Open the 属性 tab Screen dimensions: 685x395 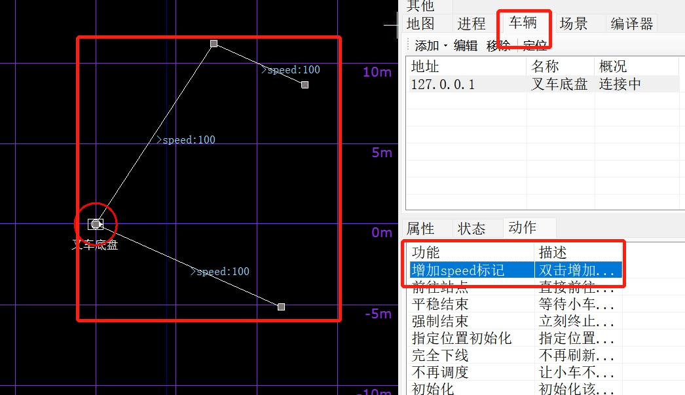tap(420, 229)
